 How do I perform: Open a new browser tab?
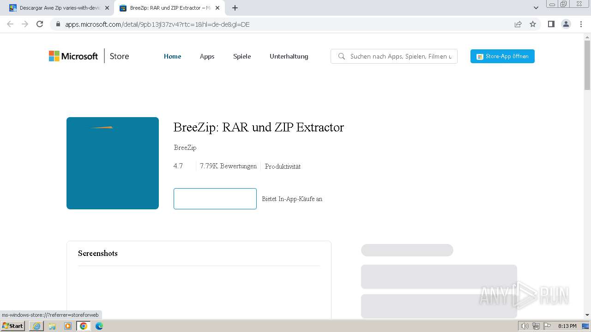[235, 8]
